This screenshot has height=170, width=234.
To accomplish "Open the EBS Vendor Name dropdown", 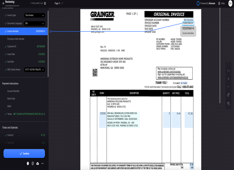I will [35, 70].
